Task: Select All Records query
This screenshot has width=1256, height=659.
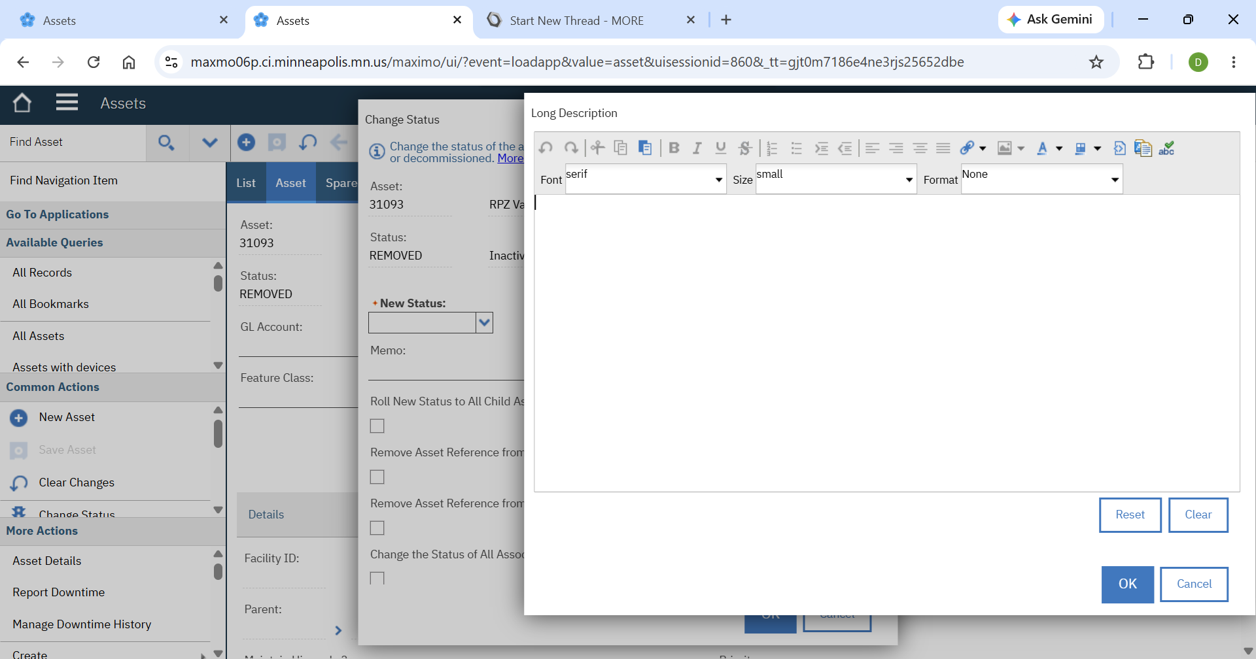Action: coord(42,273)
